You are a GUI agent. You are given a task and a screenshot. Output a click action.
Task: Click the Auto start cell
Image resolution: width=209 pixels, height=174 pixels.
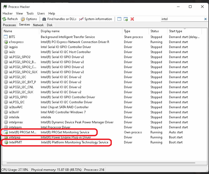pyautogui.click(x=176, y=132)
